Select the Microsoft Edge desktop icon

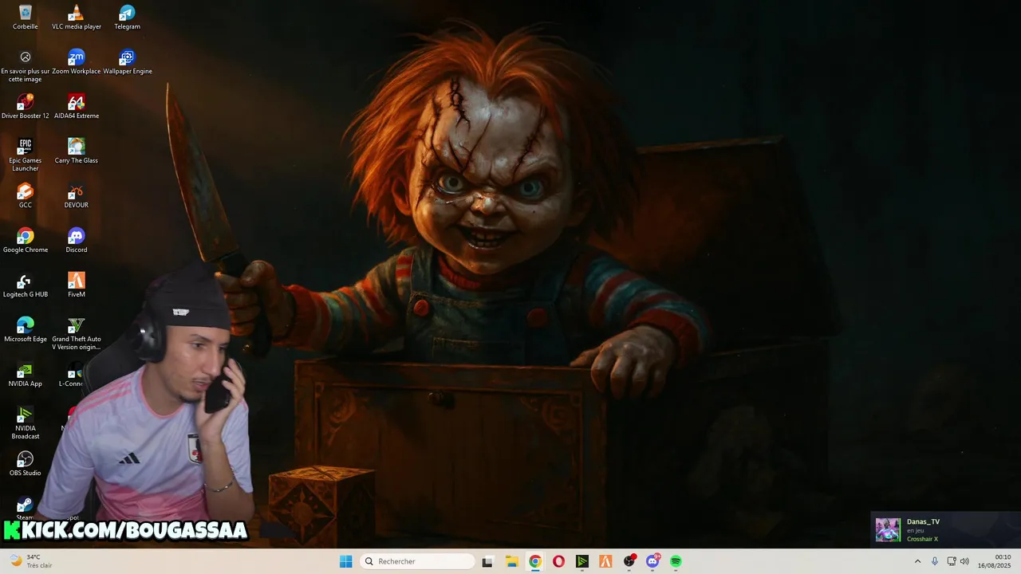pyautogui.click(x=26, y=330)
